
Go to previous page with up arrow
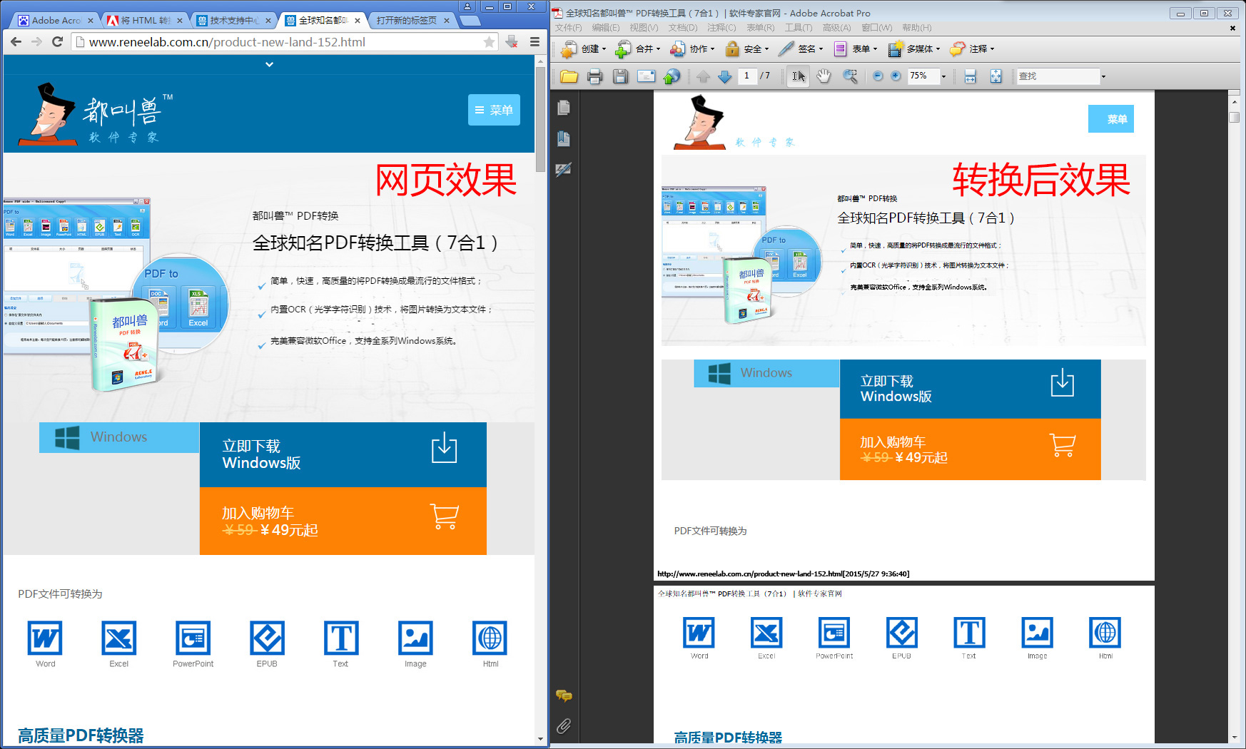click(703, 76)
